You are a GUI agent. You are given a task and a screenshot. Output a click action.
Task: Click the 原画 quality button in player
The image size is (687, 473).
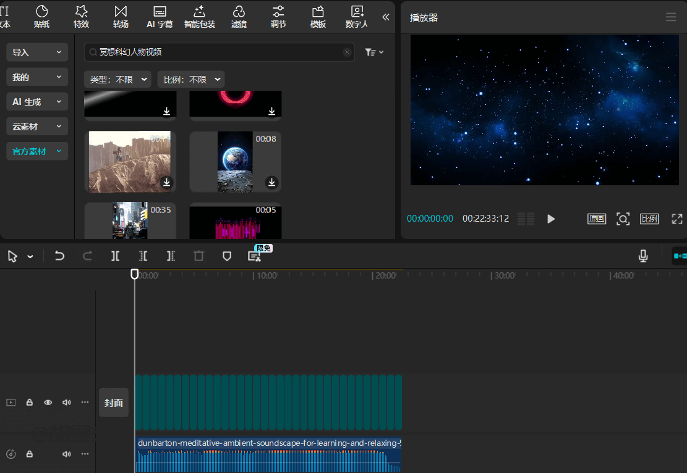(597, 219)
